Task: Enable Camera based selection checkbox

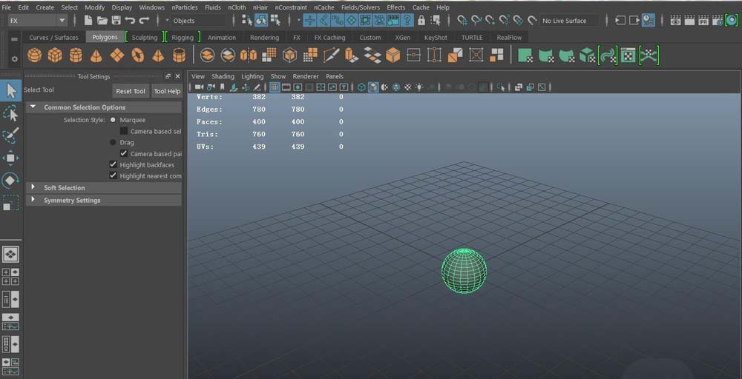Action: click(124, 131)
